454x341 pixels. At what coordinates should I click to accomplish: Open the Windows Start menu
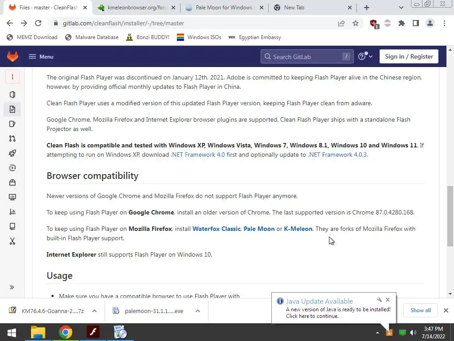click(12, 332)
